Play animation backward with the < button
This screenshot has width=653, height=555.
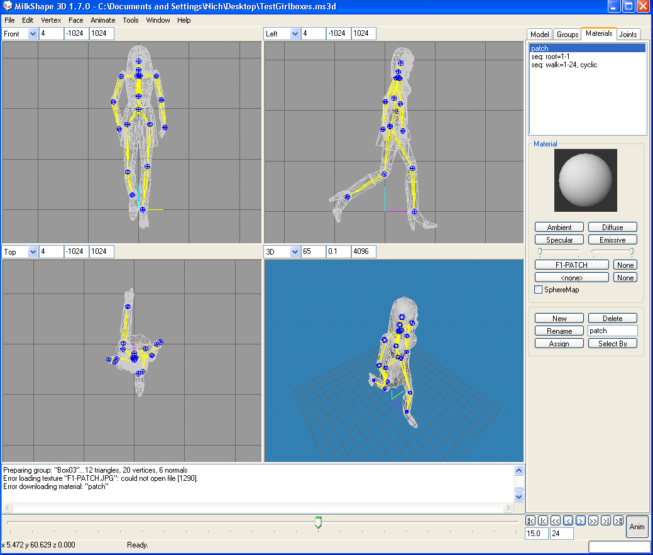click(x=568, y=520)
